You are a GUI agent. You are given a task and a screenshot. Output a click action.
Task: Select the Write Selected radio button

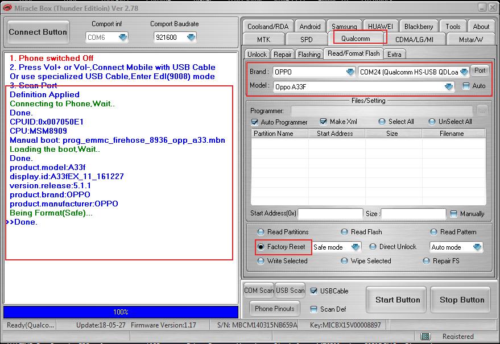[x=261, y=261]
